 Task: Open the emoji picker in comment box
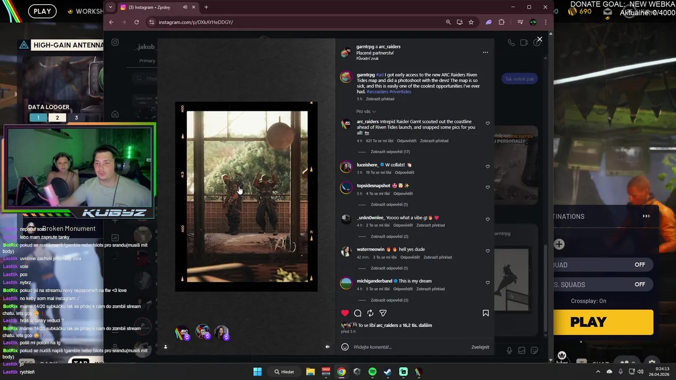[345, 347]
